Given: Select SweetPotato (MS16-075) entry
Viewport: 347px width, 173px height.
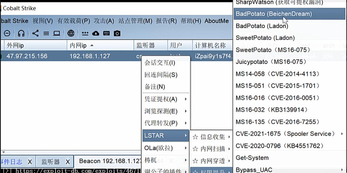Looking at the screenshot, I should (x=290, y=50).
